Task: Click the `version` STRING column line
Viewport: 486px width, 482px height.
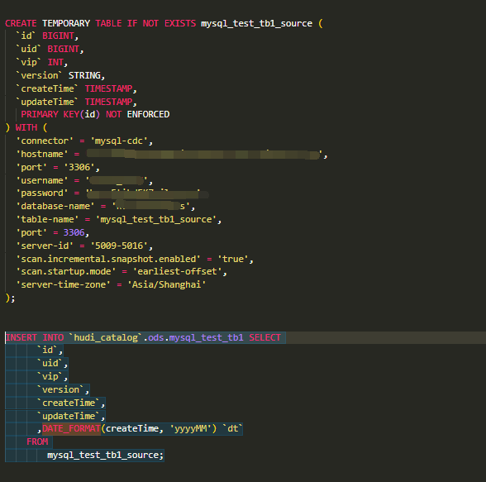Action: (x=60, y=75)
